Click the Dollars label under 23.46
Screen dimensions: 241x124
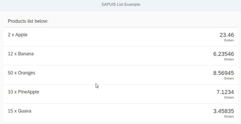click(229, 40)
